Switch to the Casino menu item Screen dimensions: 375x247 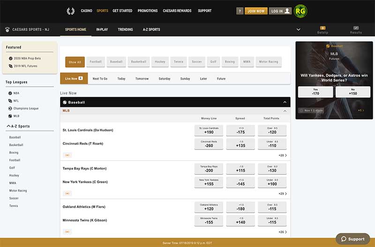tap(86, 11)
